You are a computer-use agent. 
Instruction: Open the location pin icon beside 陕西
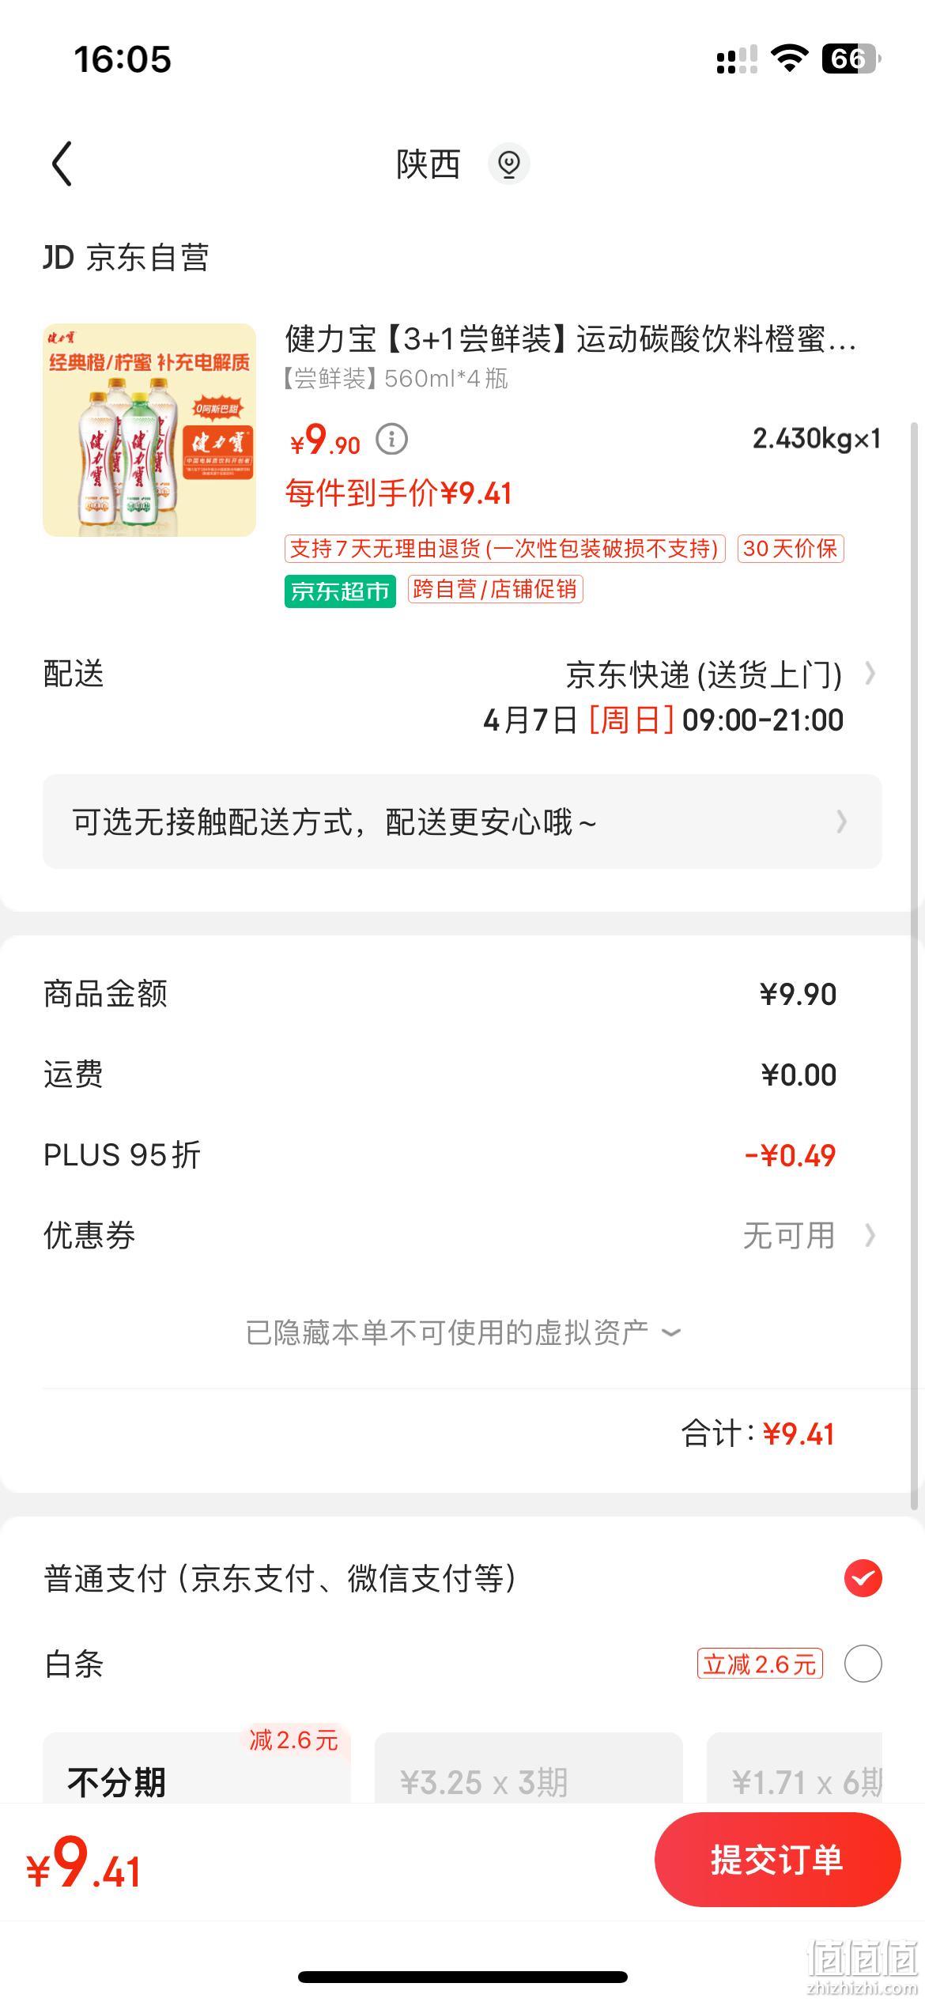click(508, 164)
